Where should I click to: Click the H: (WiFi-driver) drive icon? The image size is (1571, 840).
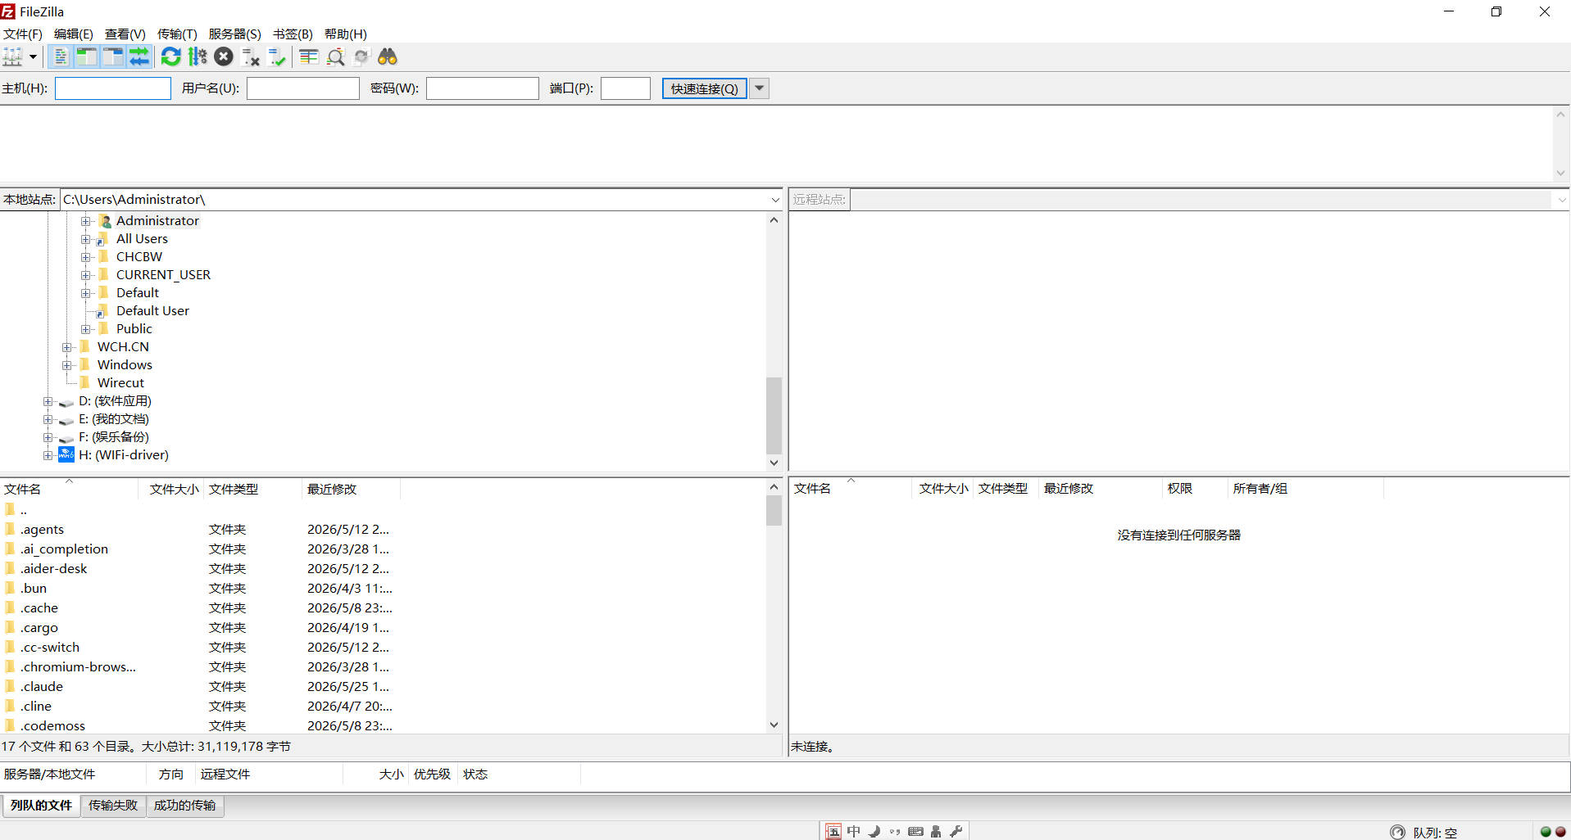(66, 454)
